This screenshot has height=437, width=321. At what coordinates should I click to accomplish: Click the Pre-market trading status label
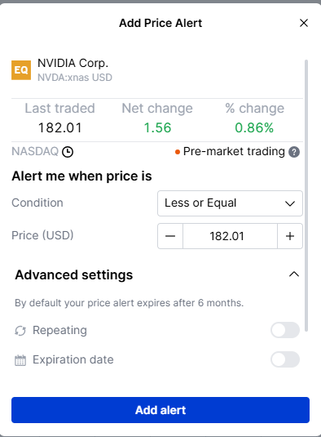coord(234,152)
